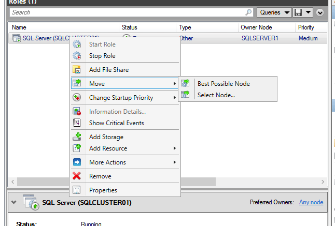Click the Move menu entry icon
This screenshot has height=226, width=335.
77,83
